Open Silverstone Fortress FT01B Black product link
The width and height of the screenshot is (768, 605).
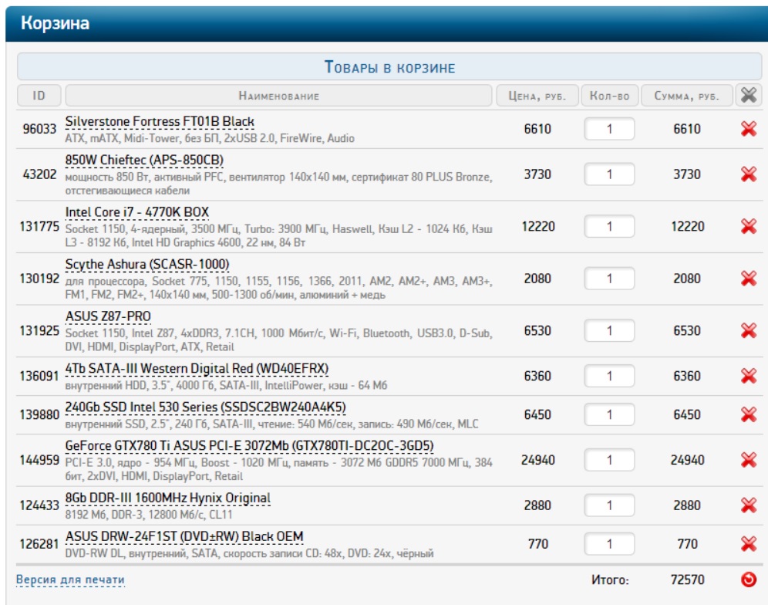[160, 122]
